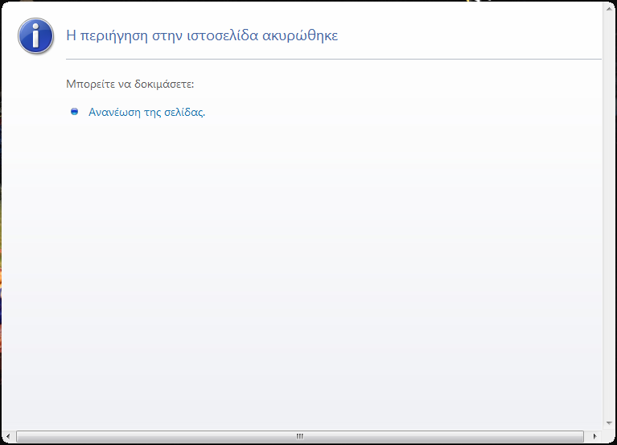Click the heading 'Η περιήγηση στην ιστοσελίδα ακυρώθηκε'

point(202,35)
